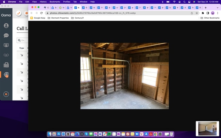Open the Profiles menu in menu bar
Image resolution: width=221 pixels, height=138 pixels.
tap(67, 2)
